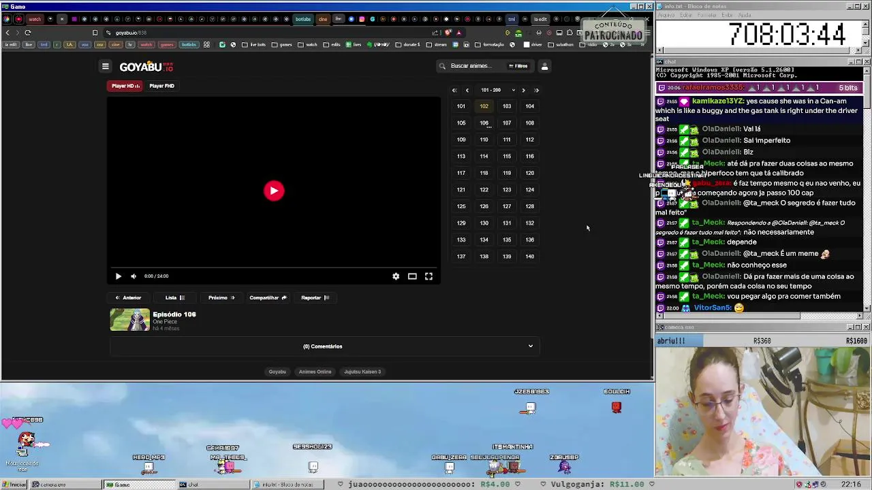The width and height of the screenshot is (872, 490).
Task: Select episode 106
Action: (x=484, y=123)
